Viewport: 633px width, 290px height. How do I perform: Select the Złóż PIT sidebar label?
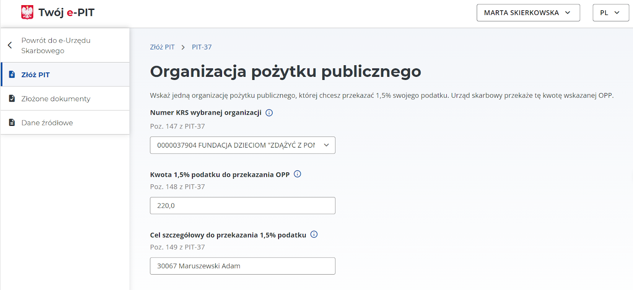(36, 75)
